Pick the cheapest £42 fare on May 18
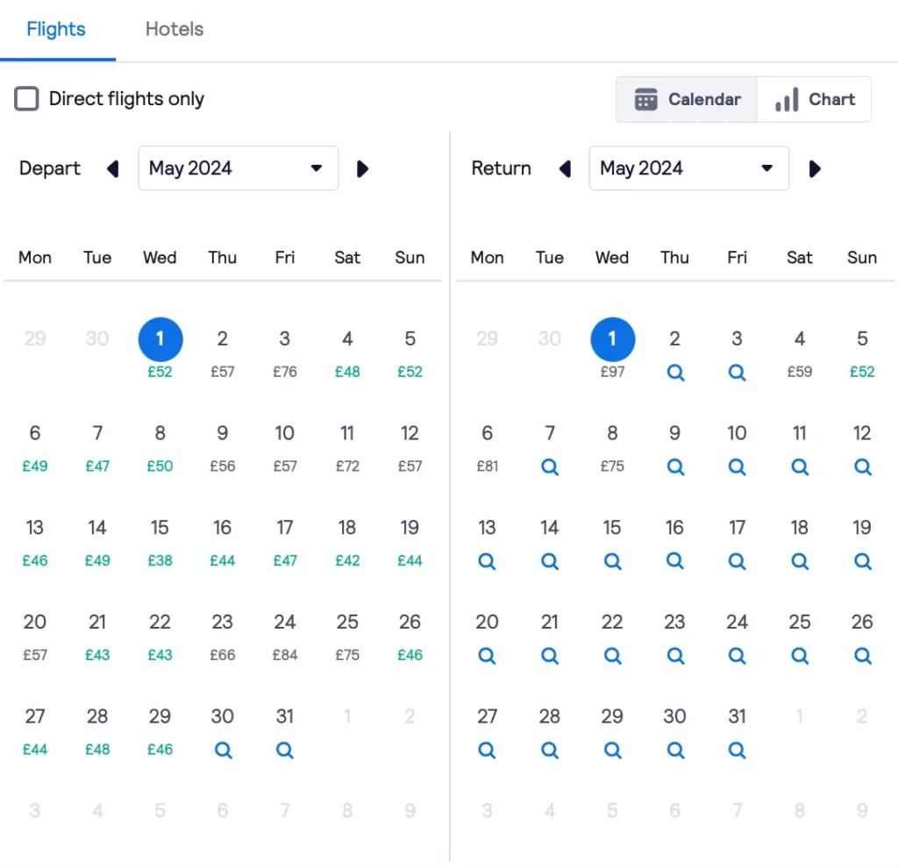Viewport: 898px width, 868px height. [347, 560]
